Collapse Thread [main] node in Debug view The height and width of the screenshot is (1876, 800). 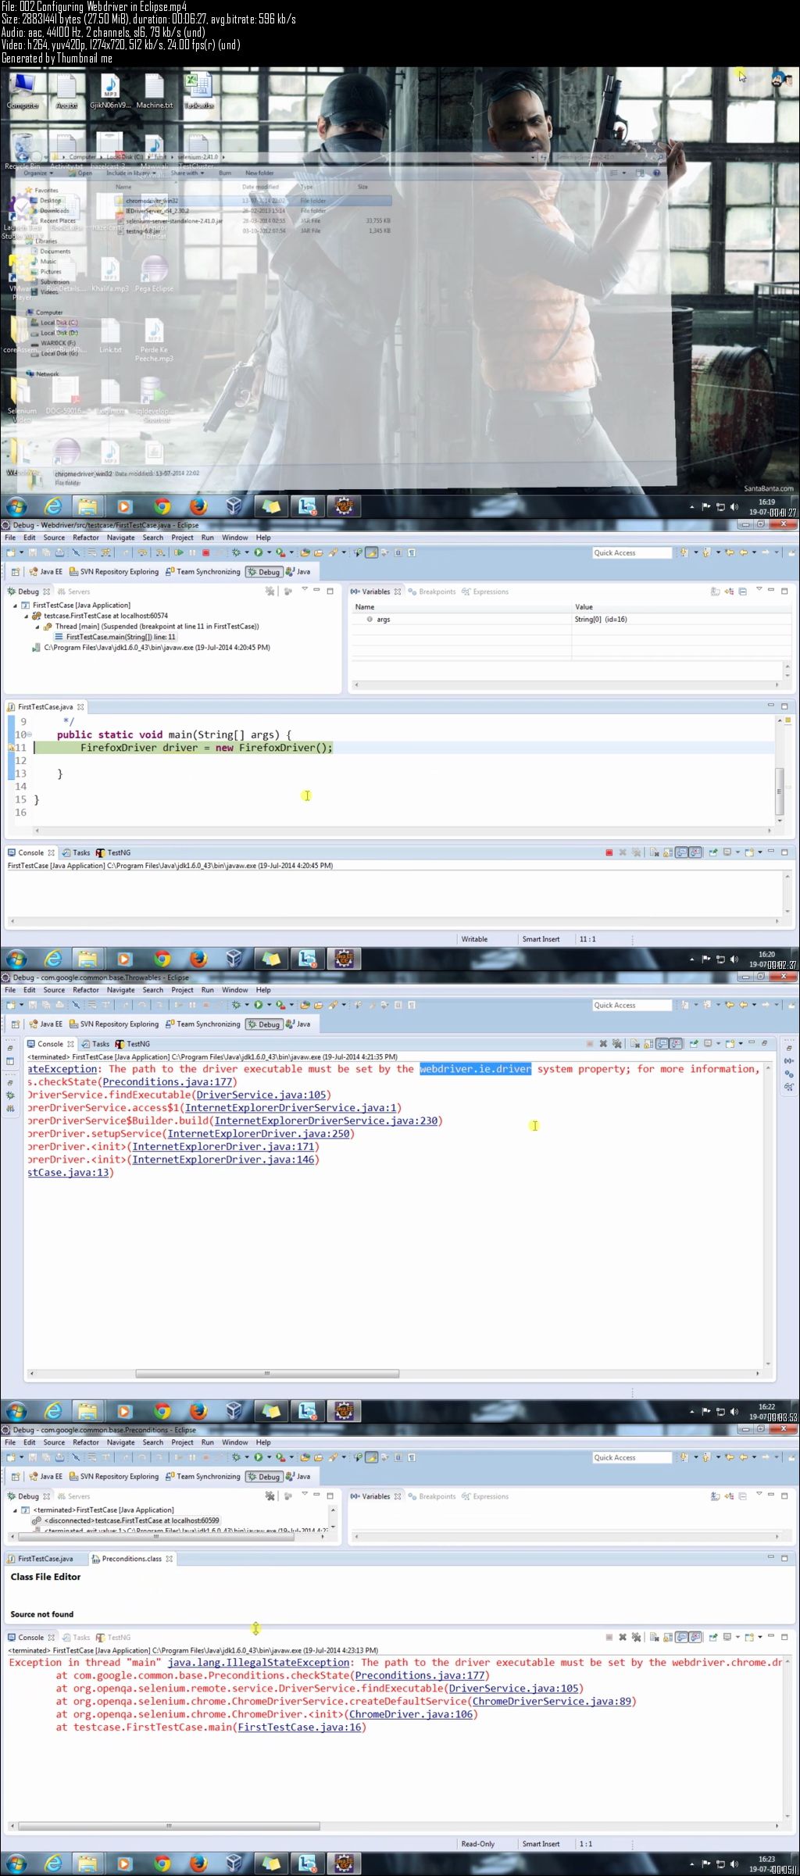coord(37,627)
